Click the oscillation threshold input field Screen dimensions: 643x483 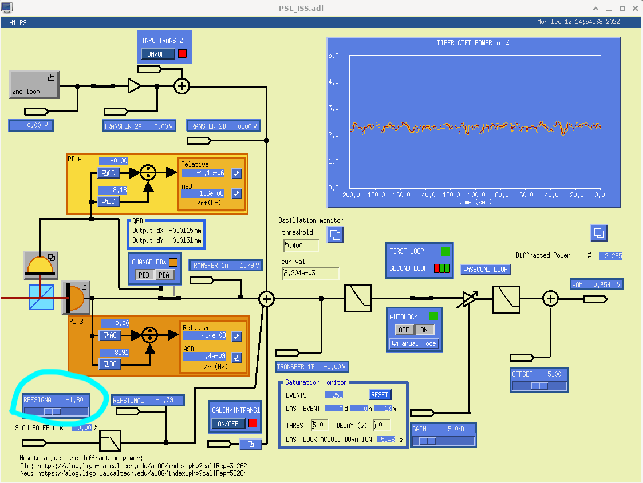point(301,246)
